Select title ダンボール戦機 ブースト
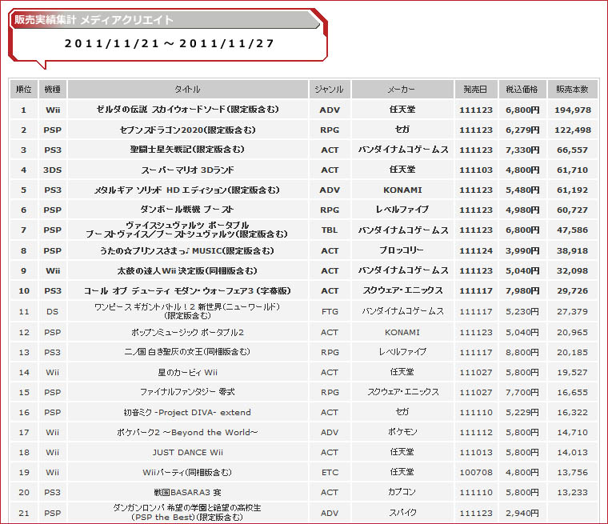Viewport: 608px width, 524px height. pyautogui.click(x=188, y=210)
